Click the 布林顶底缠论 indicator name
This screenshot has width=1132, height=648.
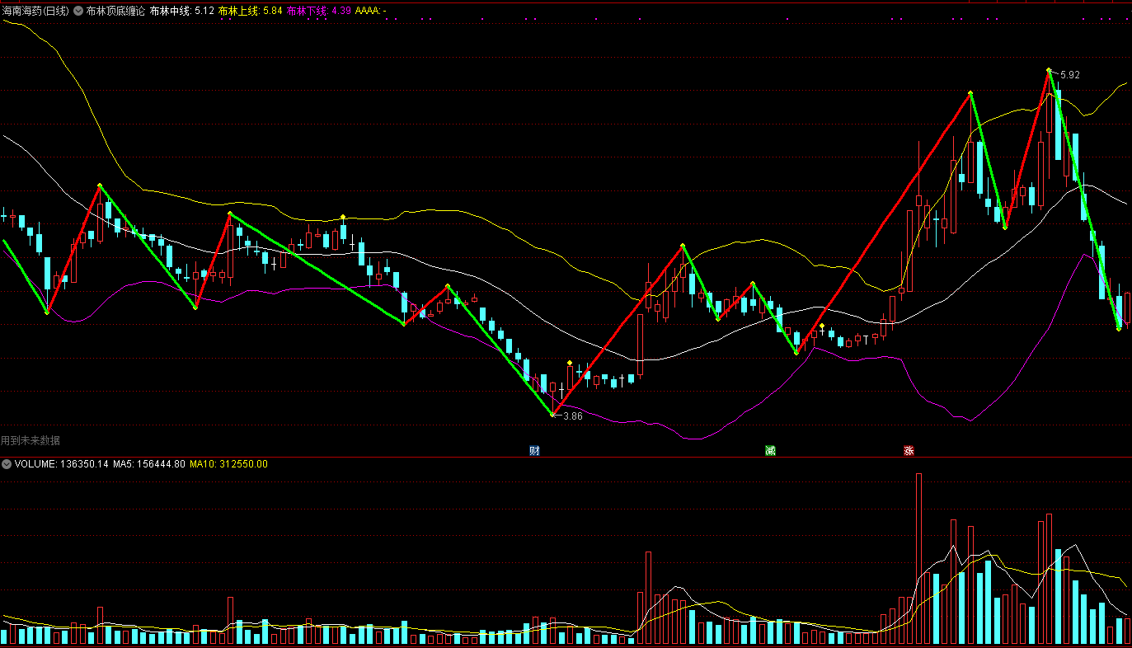coord(115,12)
